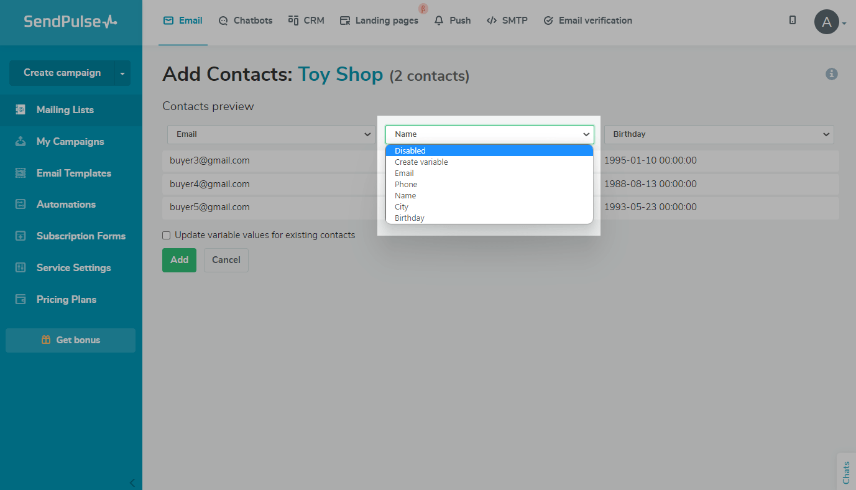This screenshot has height=490, width=856.
Task: Enable Update variable values for existing contacts
Action: tap(167, 235)
